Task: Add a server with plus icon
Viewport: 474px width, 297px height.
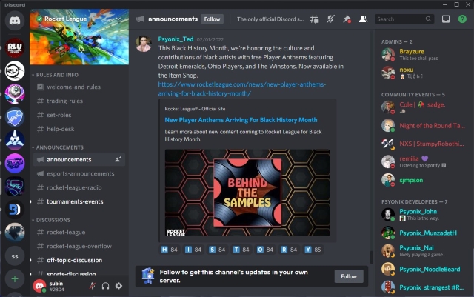Action: (15, 278)
